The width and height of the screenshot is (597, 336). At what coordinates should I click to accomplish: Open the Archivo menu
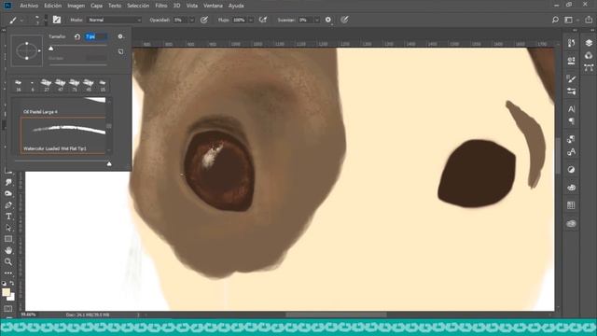click(x=29, y=6)
